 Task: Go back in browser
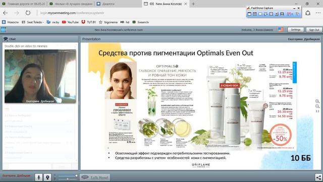click(6, 13)
